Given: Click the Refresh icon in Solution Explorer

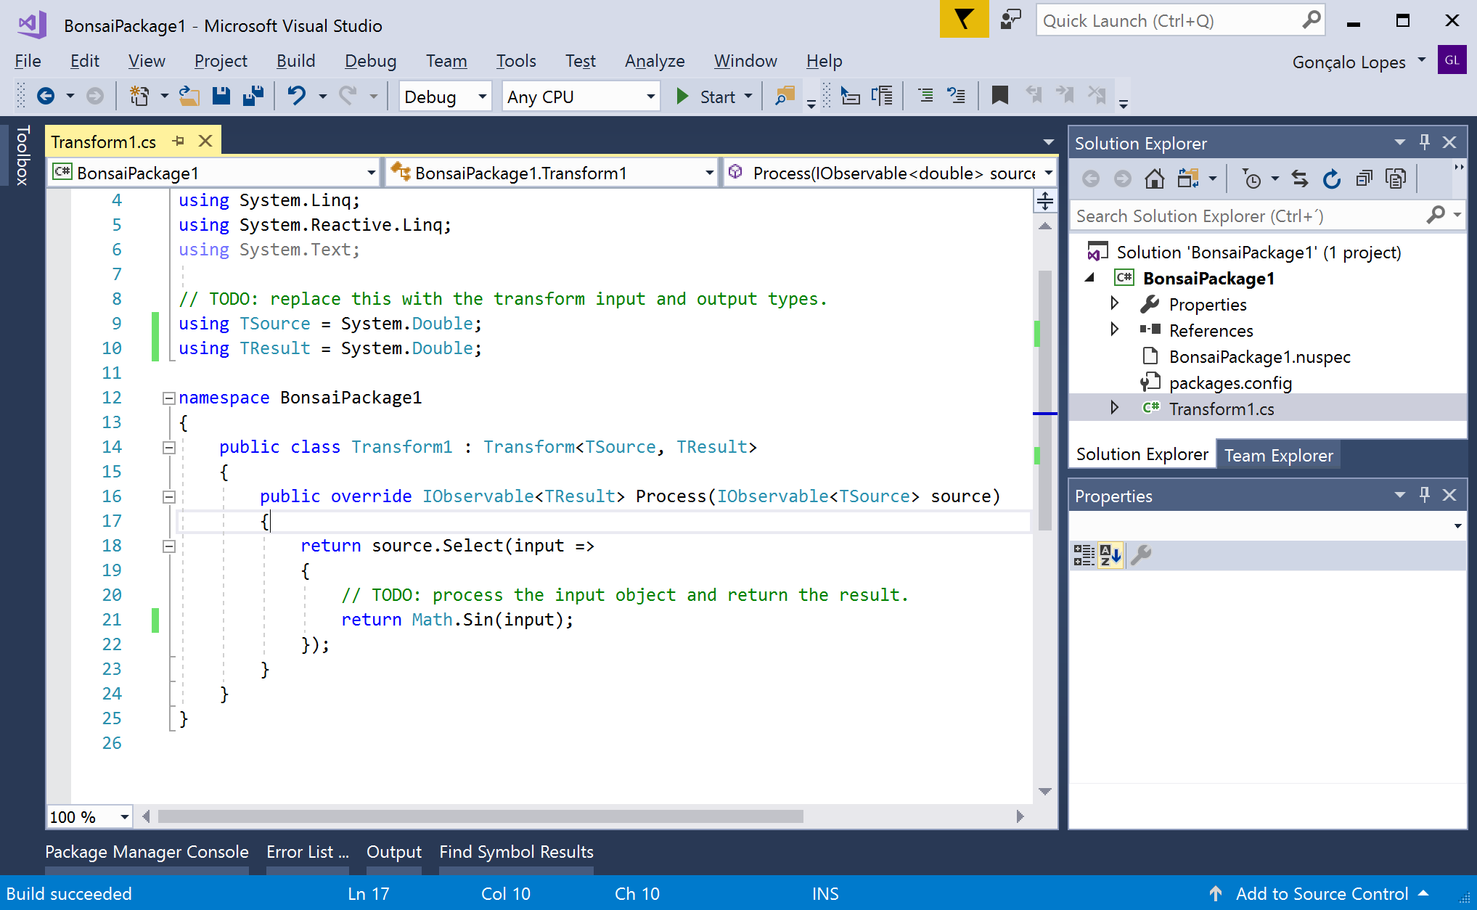Looking at the screenshot, I should point(1331,179).
